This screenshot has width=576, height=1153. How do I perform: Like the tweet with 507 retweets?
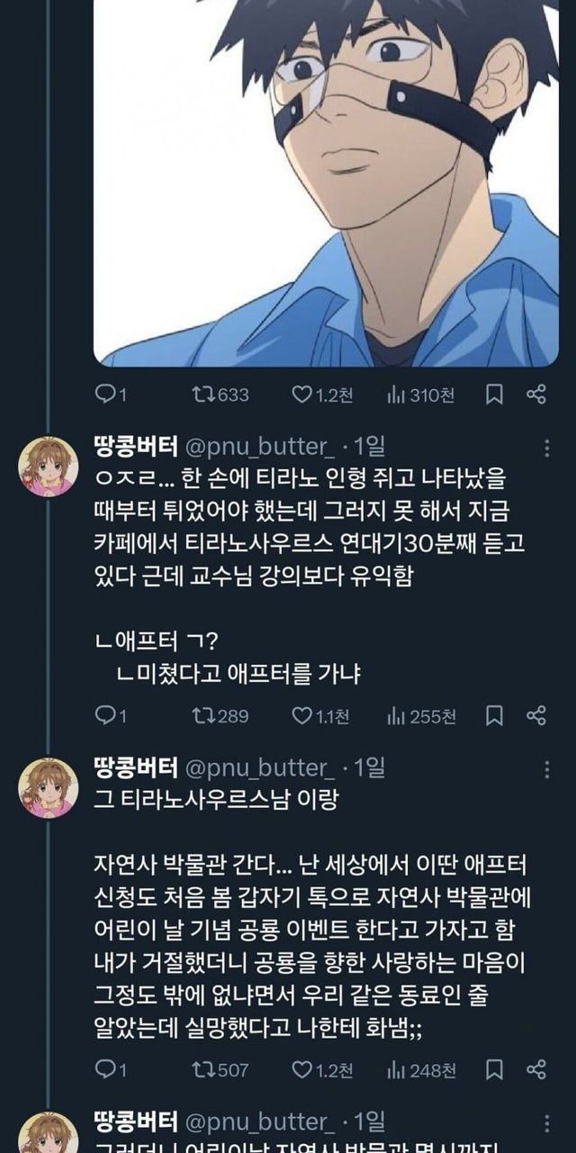coord(301,1070)
